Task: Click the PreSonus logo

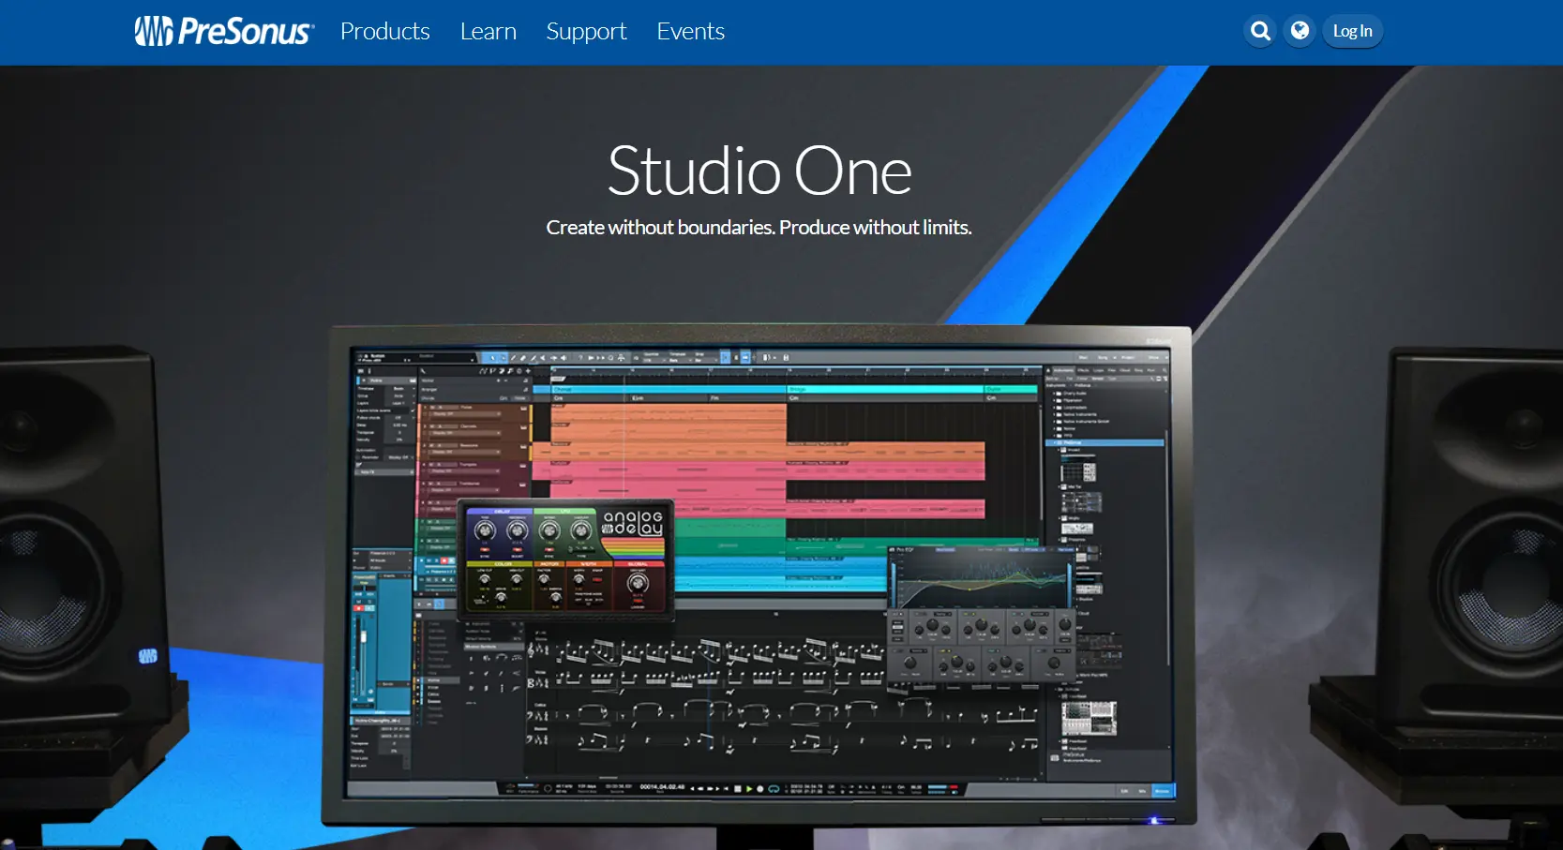Action: [224, 31]
